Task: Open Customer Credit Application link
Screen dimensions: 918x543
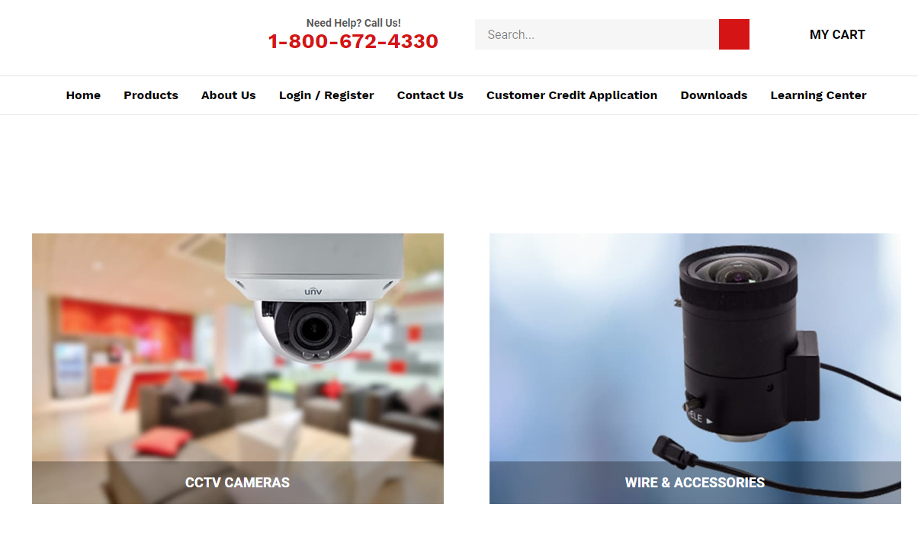Action: point(572,95)
